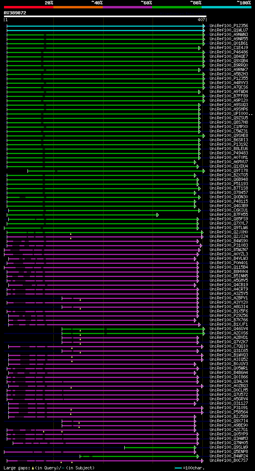The width and height of the screenshot is (255, 471).
Task: Click the UniRef100_Q9X7I4 label
Action: pos(229,421)
